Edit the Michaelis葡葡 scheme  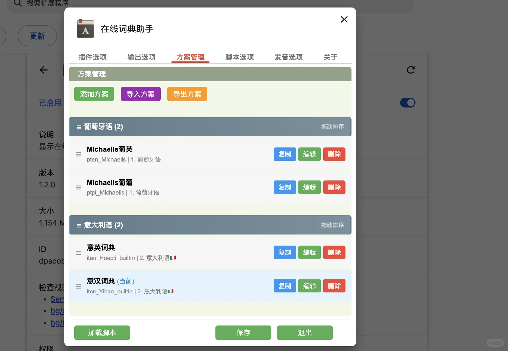pyautogui.click(x=309, y=187)
